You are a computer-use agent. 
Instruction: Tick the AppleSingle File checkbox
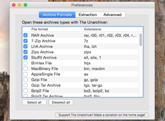point(25,74)
